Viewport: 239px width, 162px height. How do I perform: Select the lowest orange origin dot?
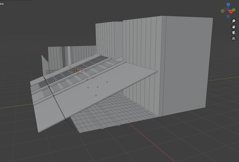point(96,95)
